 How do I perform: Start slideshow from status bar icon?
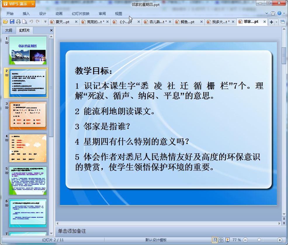228,240
